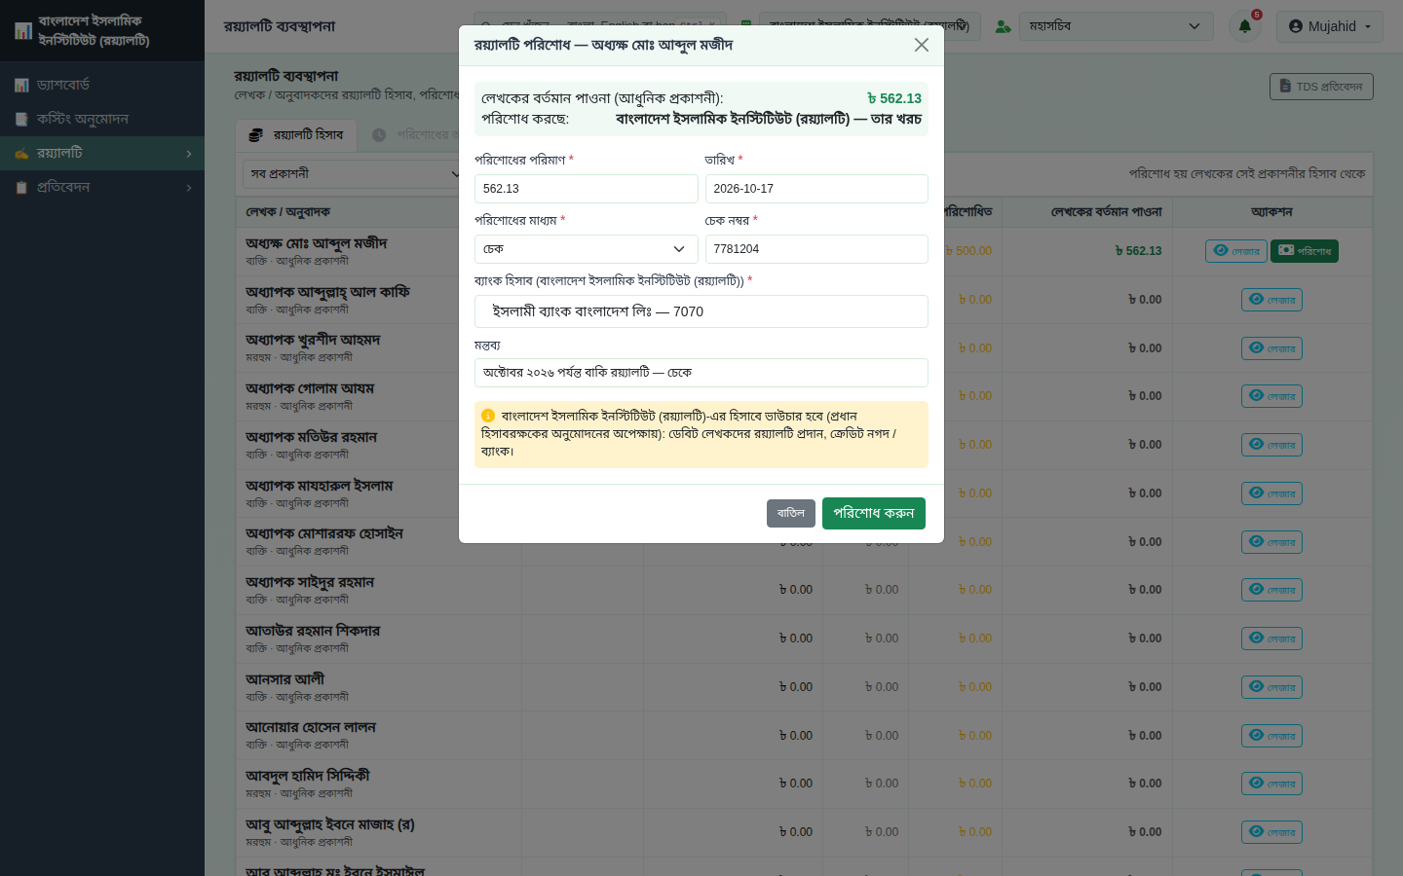Expand the প্রতিবেদন sidebar menu chevron
The image size is (1403, 876).
point(189,188)
